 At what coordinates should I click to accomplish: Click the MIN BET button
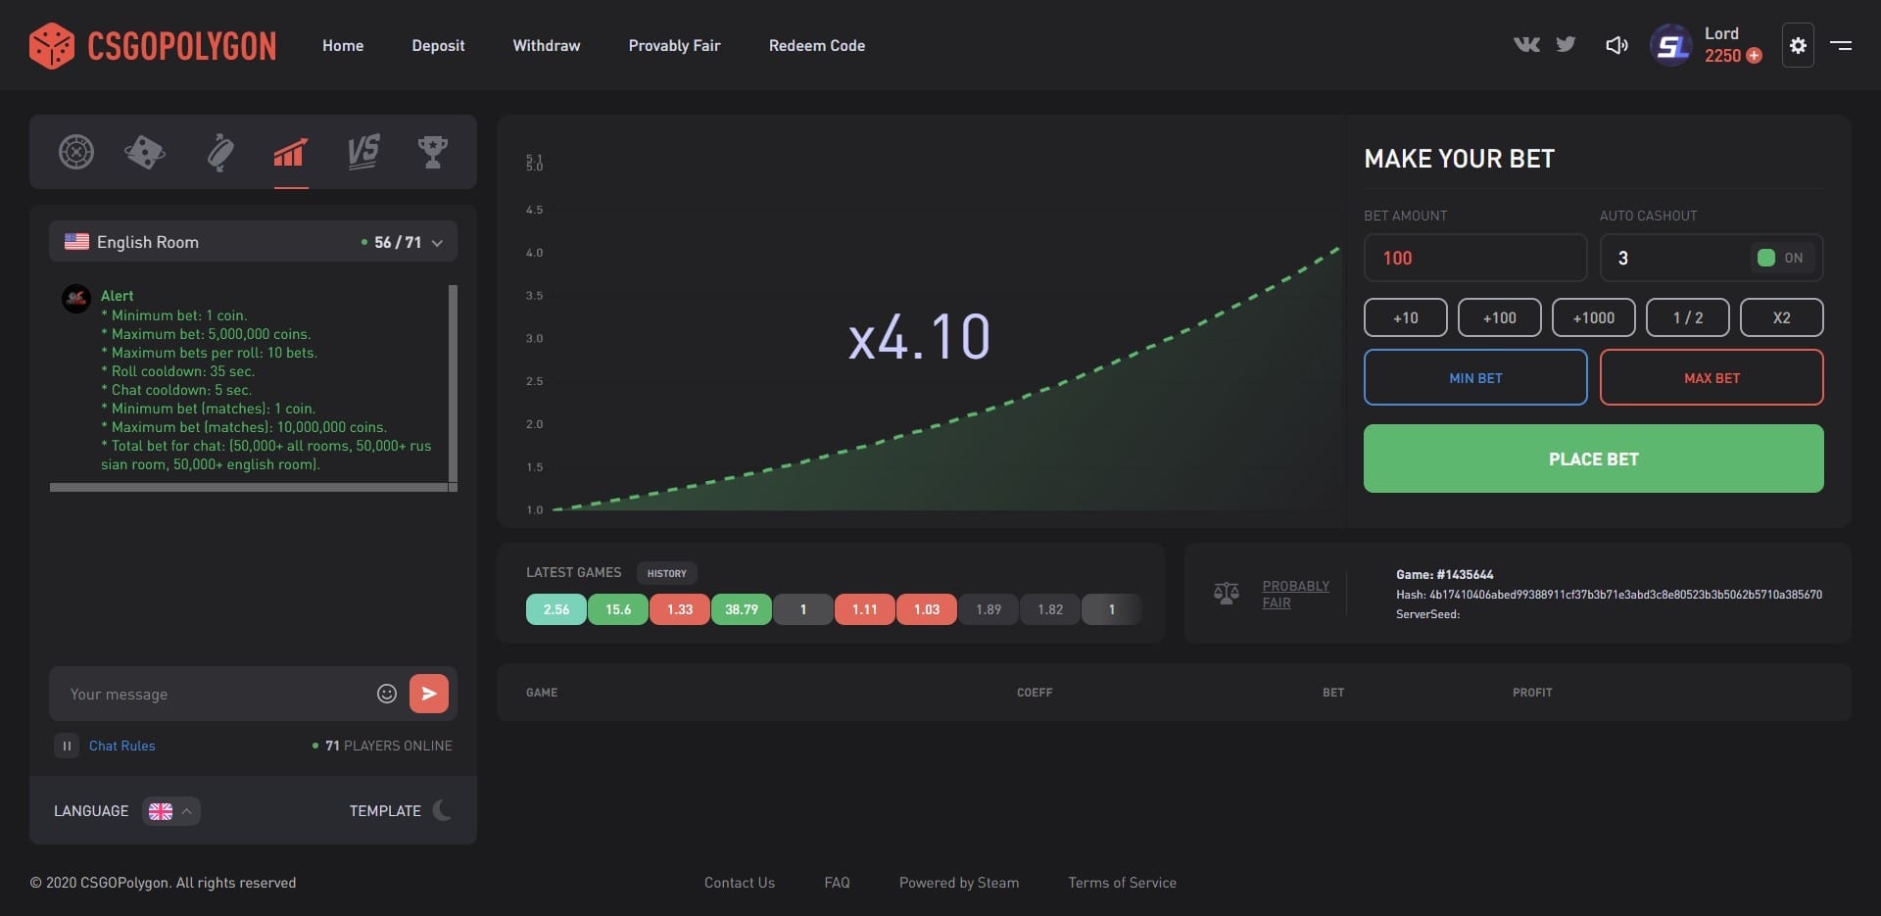pos(1475,377)
